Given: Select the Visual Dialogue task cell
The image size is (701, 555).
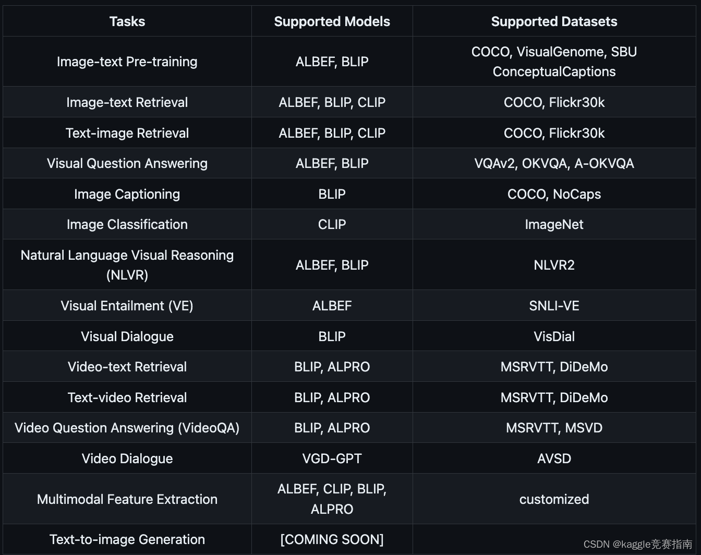Looking at the screenshot, I should pos(127,336).
